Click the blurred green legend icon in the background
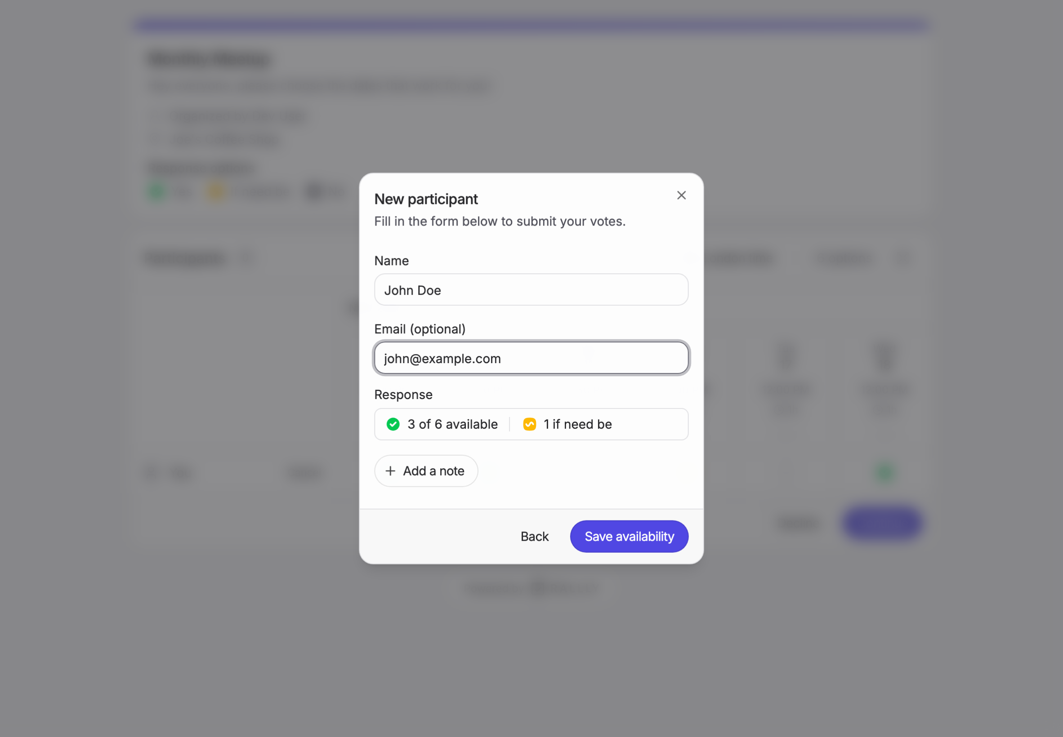Image resolution: width=1063 pixels, height=737 pixels. [157, 191]
